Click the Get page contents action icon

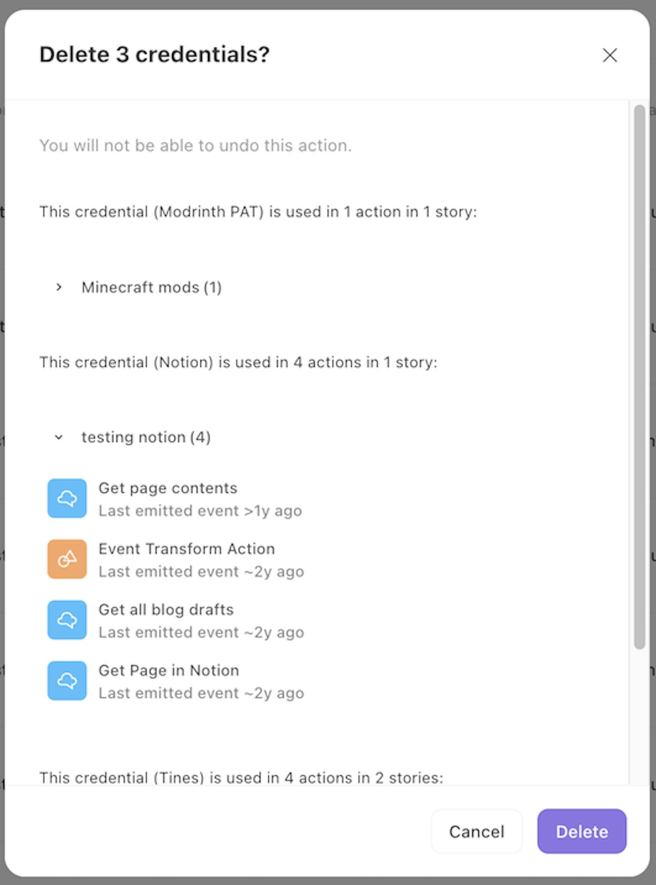pos(67,498)
